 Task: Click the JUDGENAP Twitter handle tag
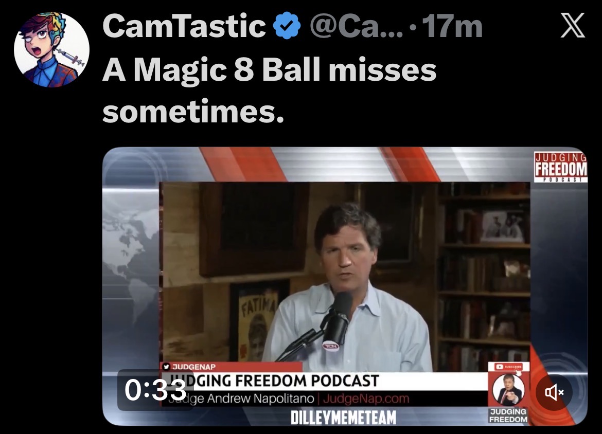pyautogui.click(x=190, y=367)
